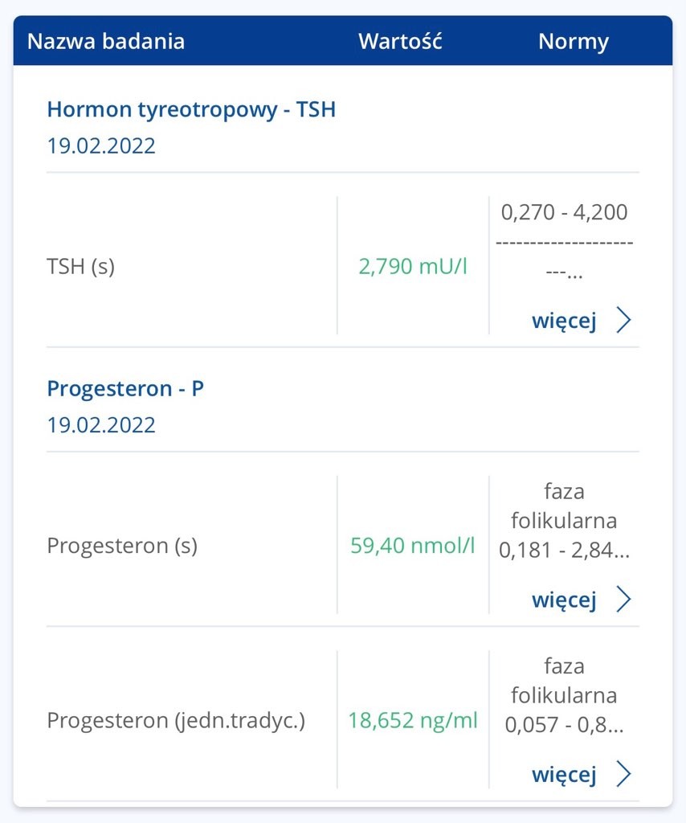
Task: Select the 'Nazwa badania' column header
Action: 106,41
